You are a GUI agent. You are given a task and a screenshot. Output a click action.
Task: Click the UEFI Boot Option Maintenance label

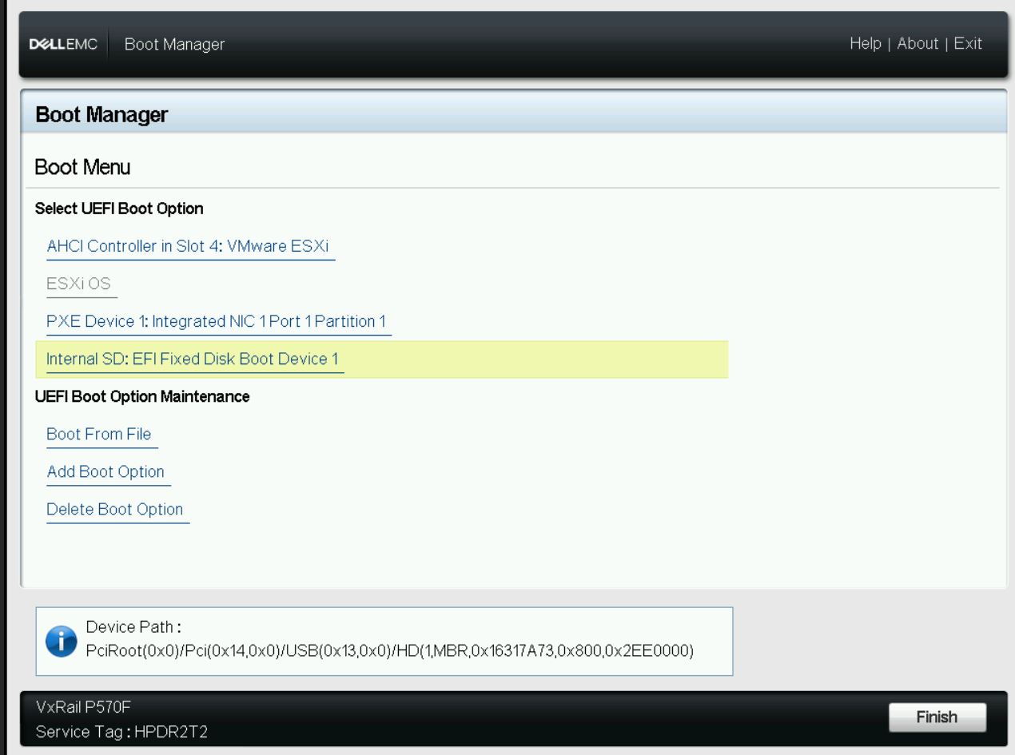point(142,396)
